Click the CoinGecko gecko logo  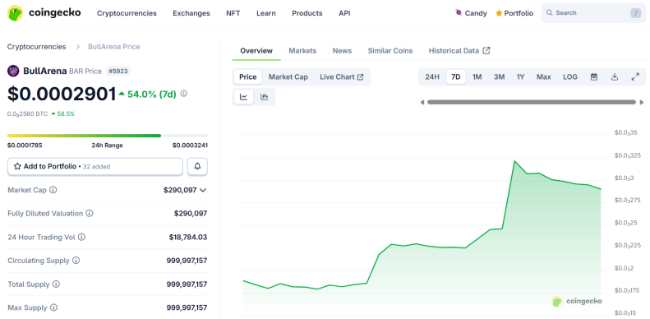coord(16,13)
